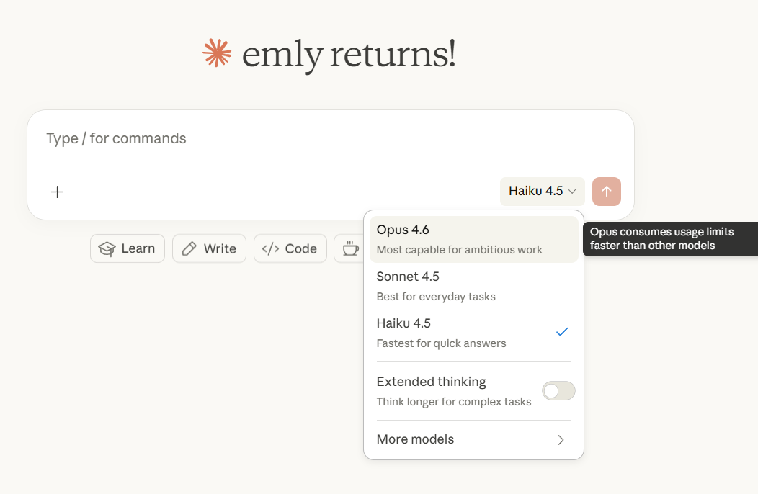The image size is (758, 494).
Task: Pick Haiku 4.5 in the menu
Action: [x=474, y=333]
